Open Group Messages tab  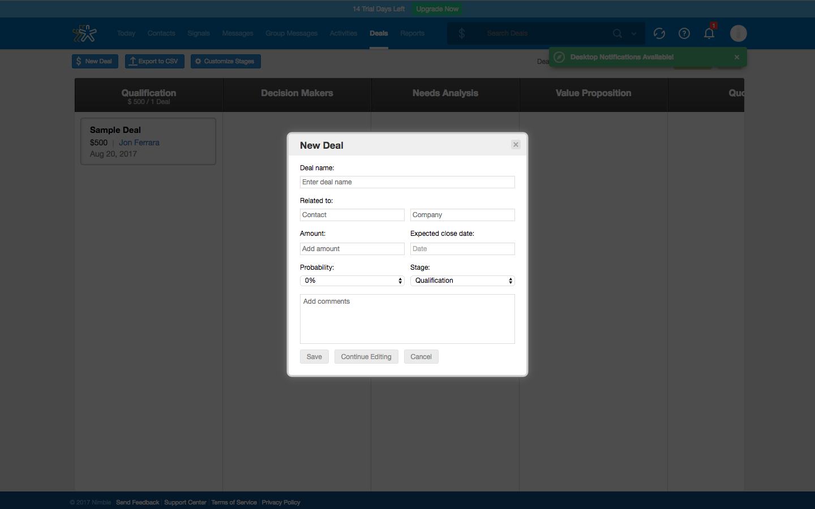coord(291,33)
